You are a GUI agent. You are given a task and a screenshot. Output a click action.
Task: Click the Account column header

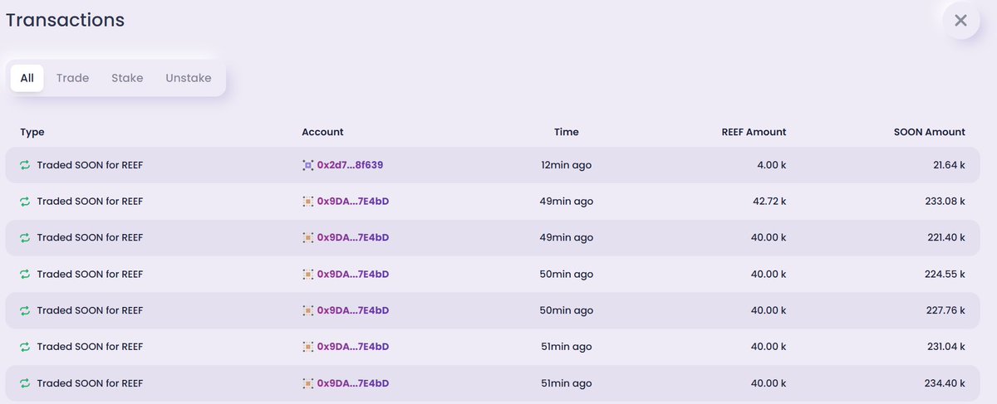pyautogui.click(x=322, y=132)
